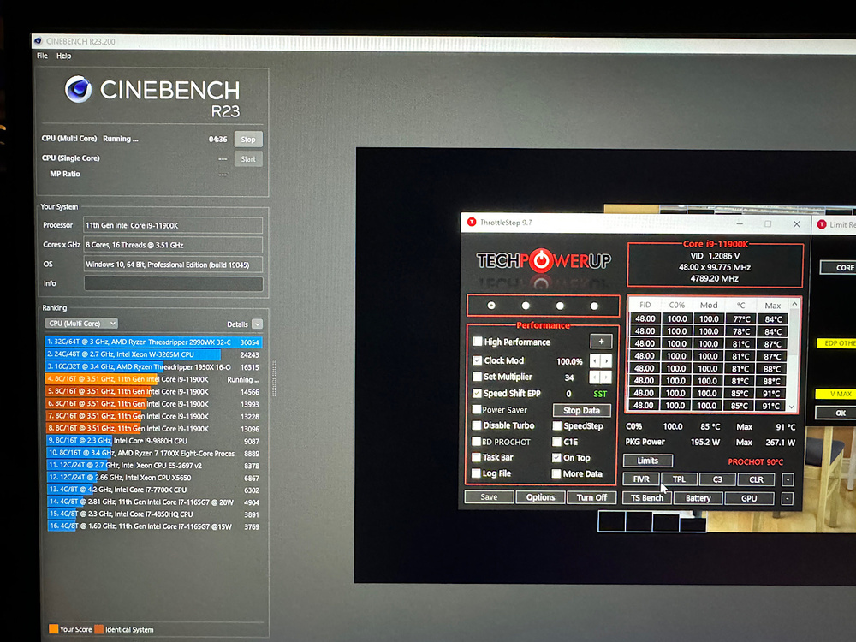Increase Clock Mod with right arrow
This screenshot has width=856, height=642.
[607, 361]
